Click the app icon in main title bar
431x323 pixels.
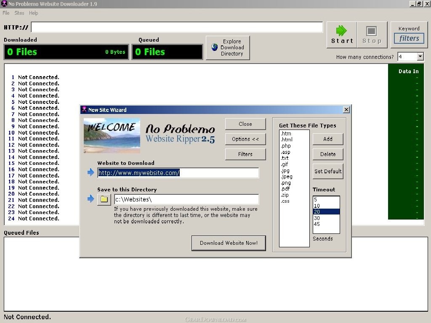[4, 3]
